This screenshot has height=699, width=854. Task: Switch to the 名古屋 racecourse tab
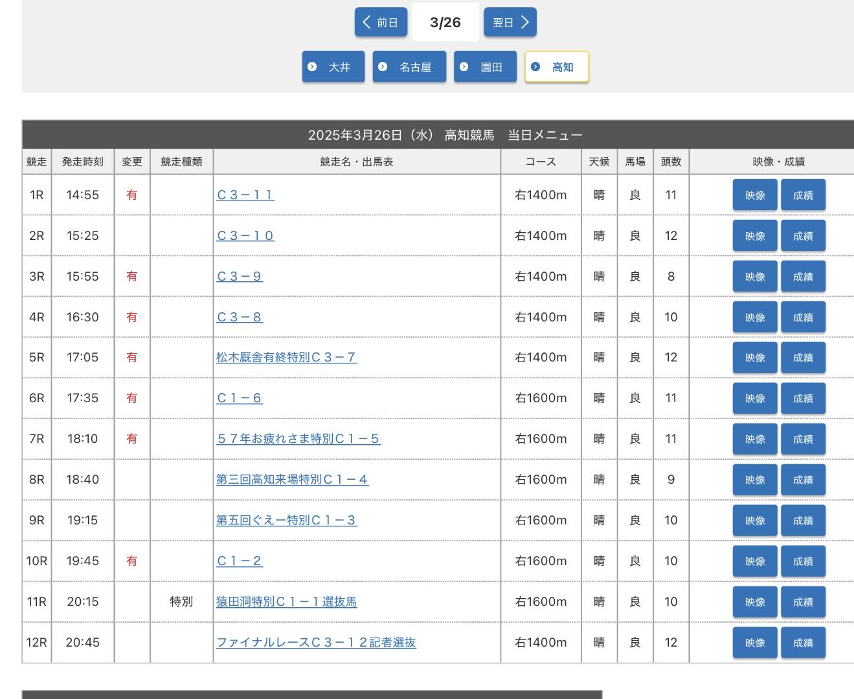pyautogui.click(x=409, y=67)
